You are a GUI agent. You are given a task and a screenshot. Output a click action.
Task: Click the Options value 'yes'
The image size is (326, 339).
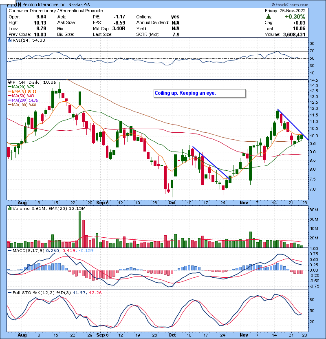(x=175, y=17)
